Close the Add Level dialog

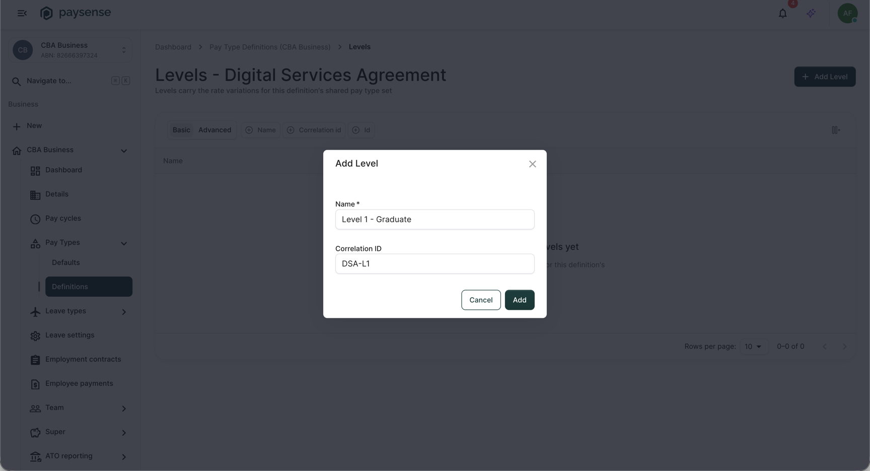532,164
